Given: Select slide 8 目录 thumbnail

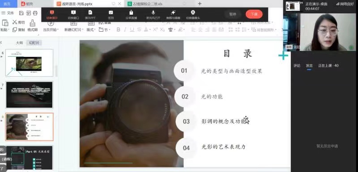Looking at the screenshot, I should tap(29, 127).
